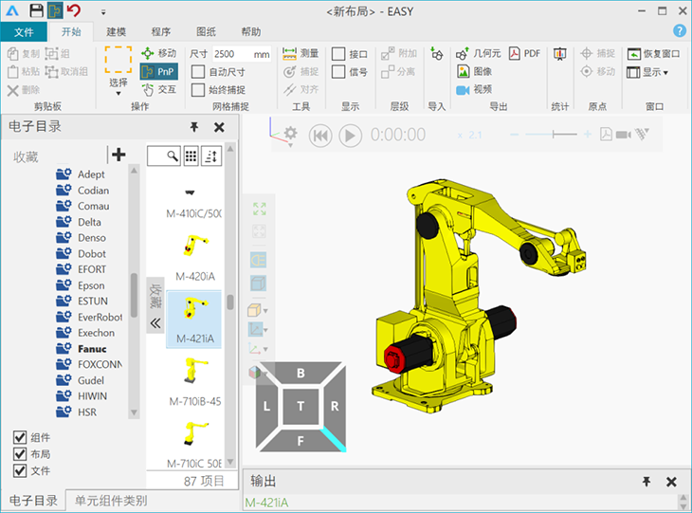This screenshot has height=513, width=692.
Task: Toggle the 始终捕捉 checkbox
Action: (x=198, y=90)
